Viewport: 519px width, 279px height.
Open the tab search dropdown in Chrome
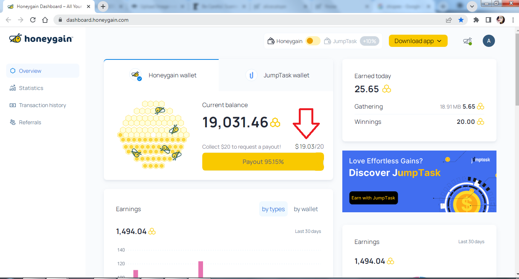tap(472, 6)
